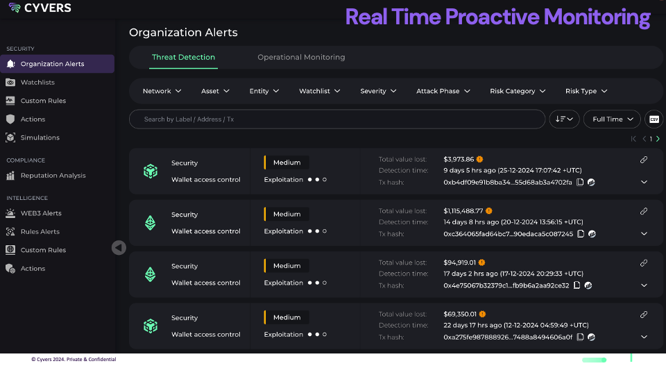Click the Simulations icon in sidebar

(10, 137)
